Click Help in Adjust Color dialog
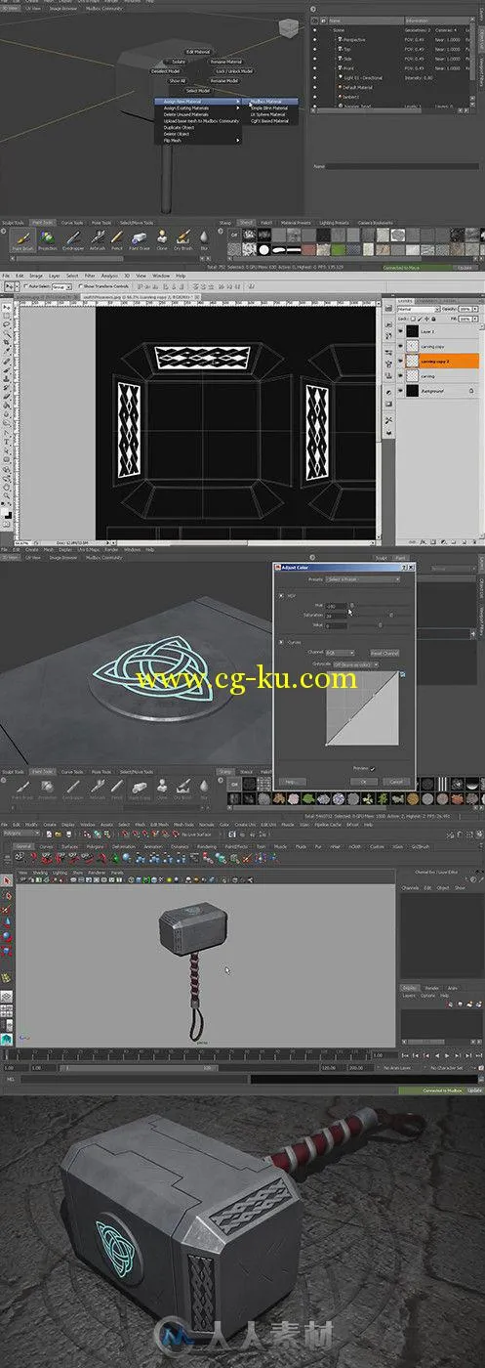Image resolution: width=485 pixels, height=1368 pixels. (291, 782)
